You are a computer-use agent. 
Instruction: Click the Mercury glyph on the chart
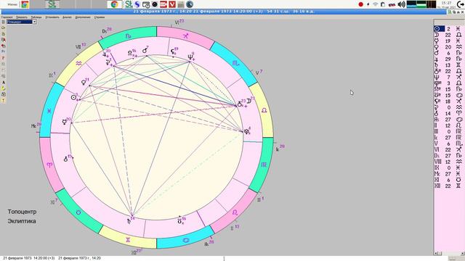[65, 122]
